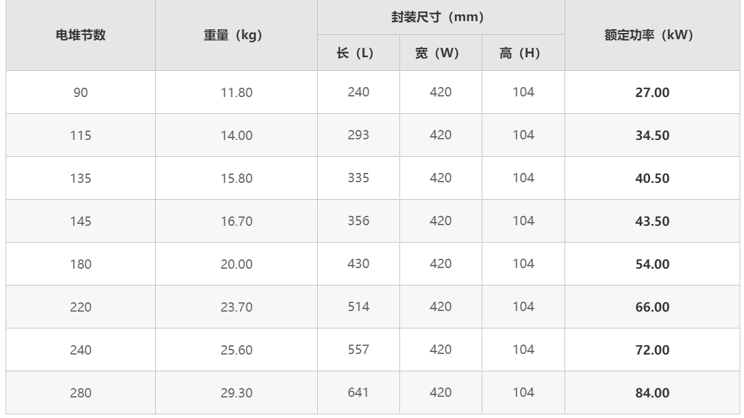
Task: Select the 145 stack count cell
Action: click(80, 221)
